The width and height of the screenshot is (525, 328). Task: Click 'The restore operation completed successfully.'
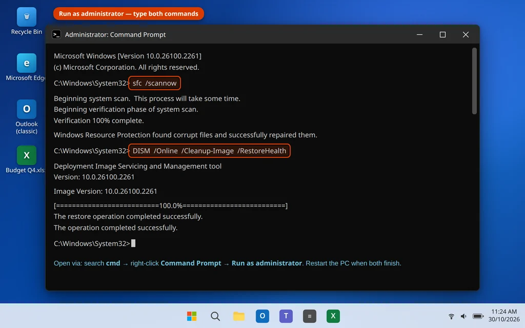tap(128, 217)
